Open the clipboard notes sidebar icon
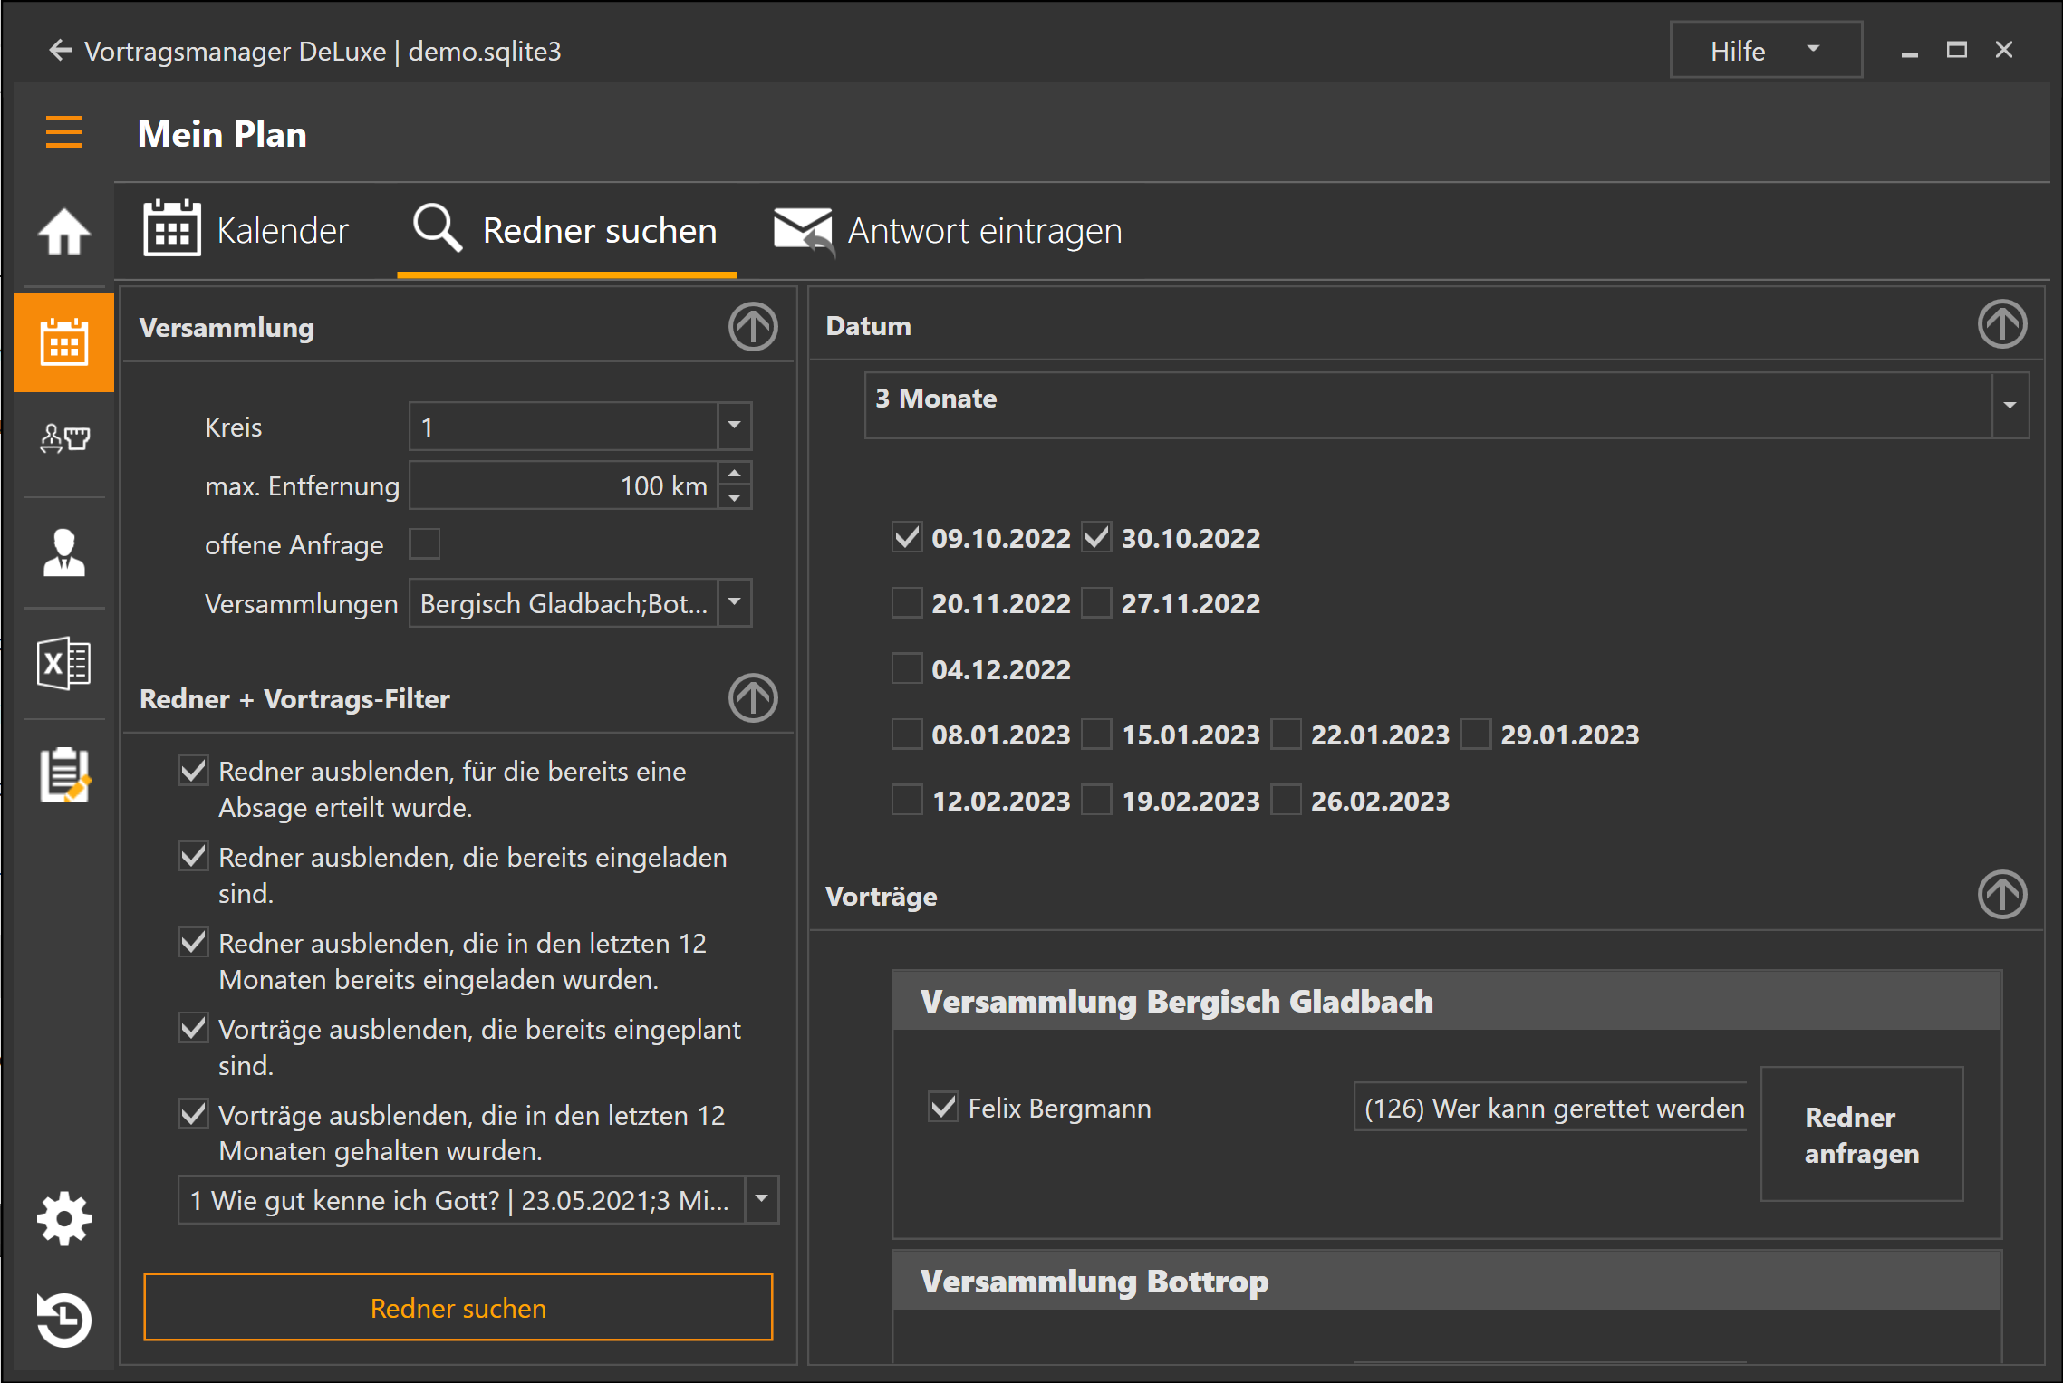 [x=64, y=774]
